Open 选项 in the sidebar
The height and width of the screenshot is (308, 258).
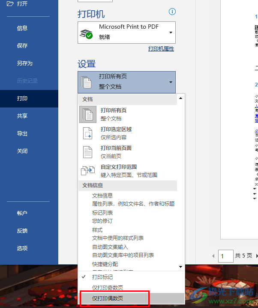point(22,248)
